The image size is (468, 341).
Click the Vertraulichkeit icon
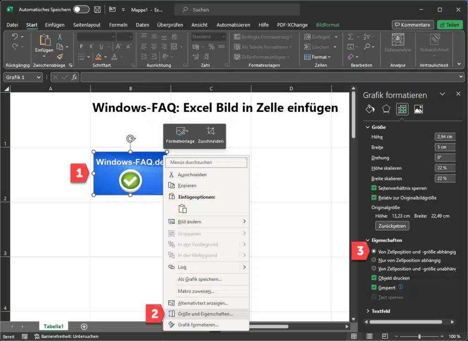click(434, 40)
